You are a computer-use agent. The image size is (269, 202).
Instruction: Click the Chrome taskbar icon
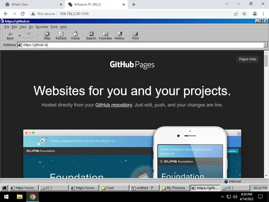[x=32, y=197]
